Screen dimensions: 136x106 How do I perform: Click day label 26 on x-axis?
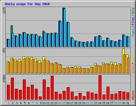[x=108, y=103]
